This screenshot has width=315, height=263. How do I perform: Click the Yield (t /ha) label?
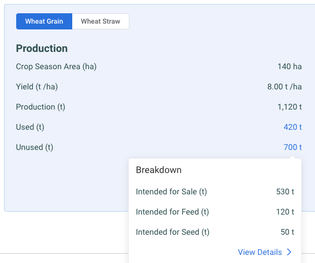coord(37,87)
